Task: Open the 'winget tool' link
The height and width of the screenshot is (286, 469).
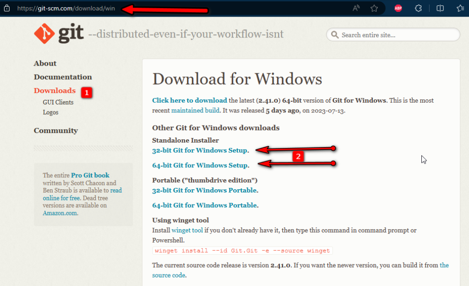Action: click(187, 230)
